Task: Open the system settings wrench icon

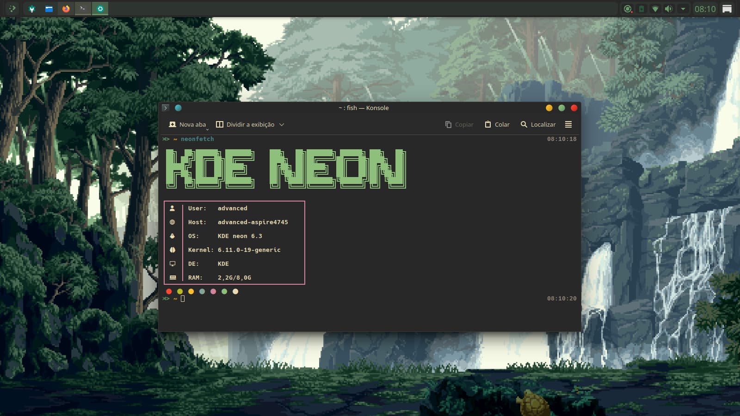Action: 31,9
